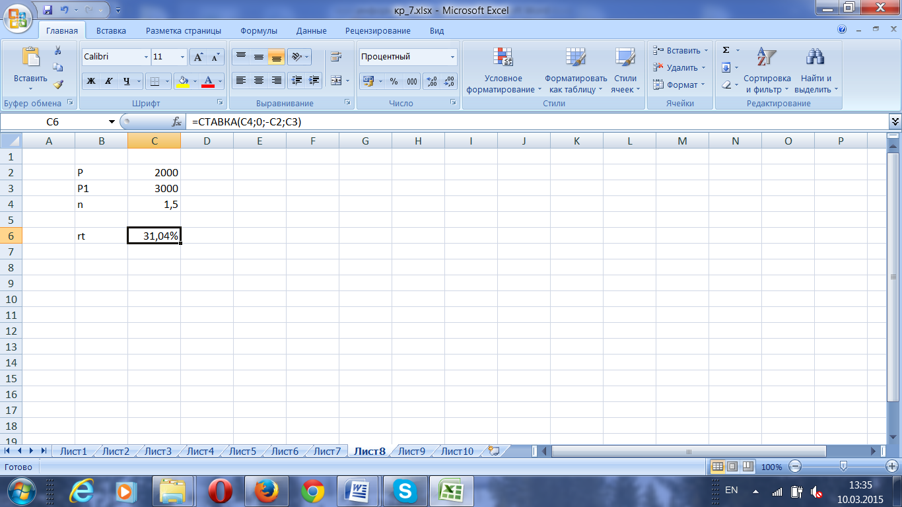902x507 pixels.
Task: Open Сортировка и фильтр menu
Action: tap(767, 71)
